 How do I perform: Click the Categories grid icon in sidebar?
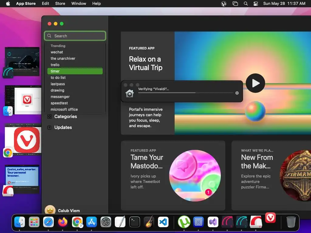point(50,116)
